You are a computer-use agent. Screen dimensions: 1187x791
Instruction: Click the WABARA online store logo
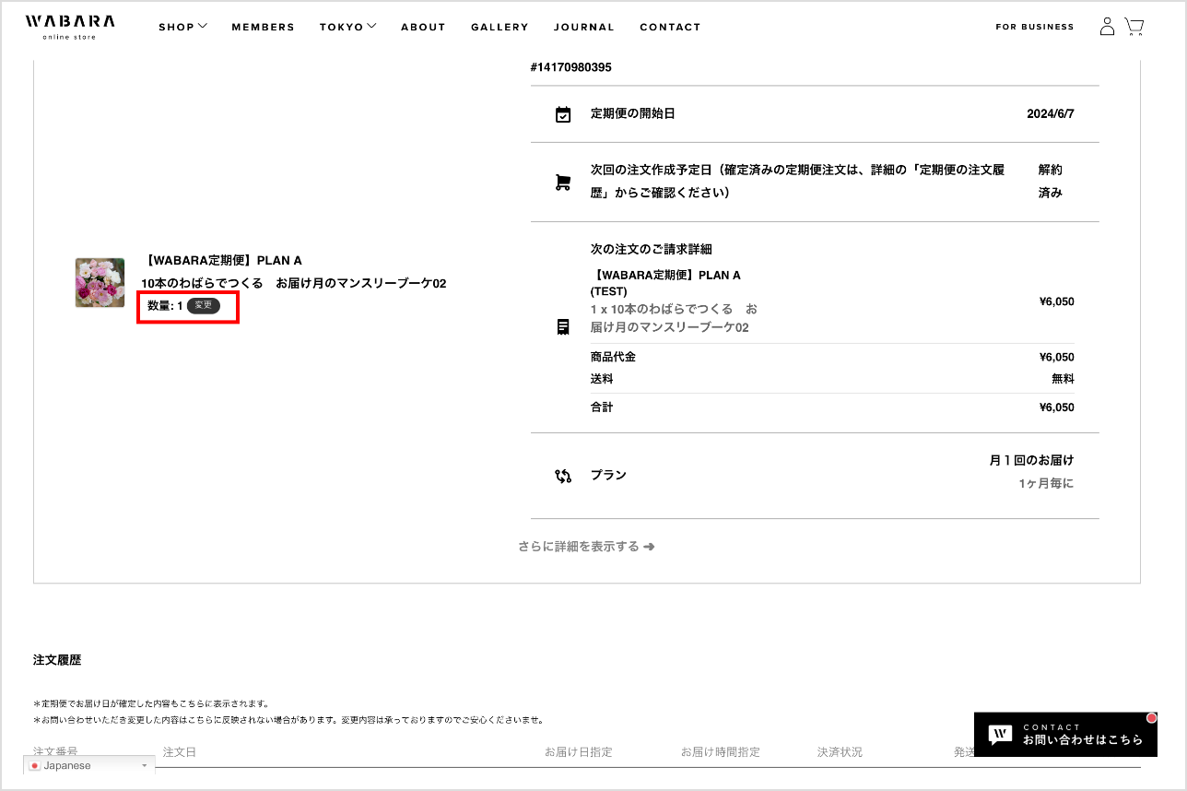tap(70, 27)
